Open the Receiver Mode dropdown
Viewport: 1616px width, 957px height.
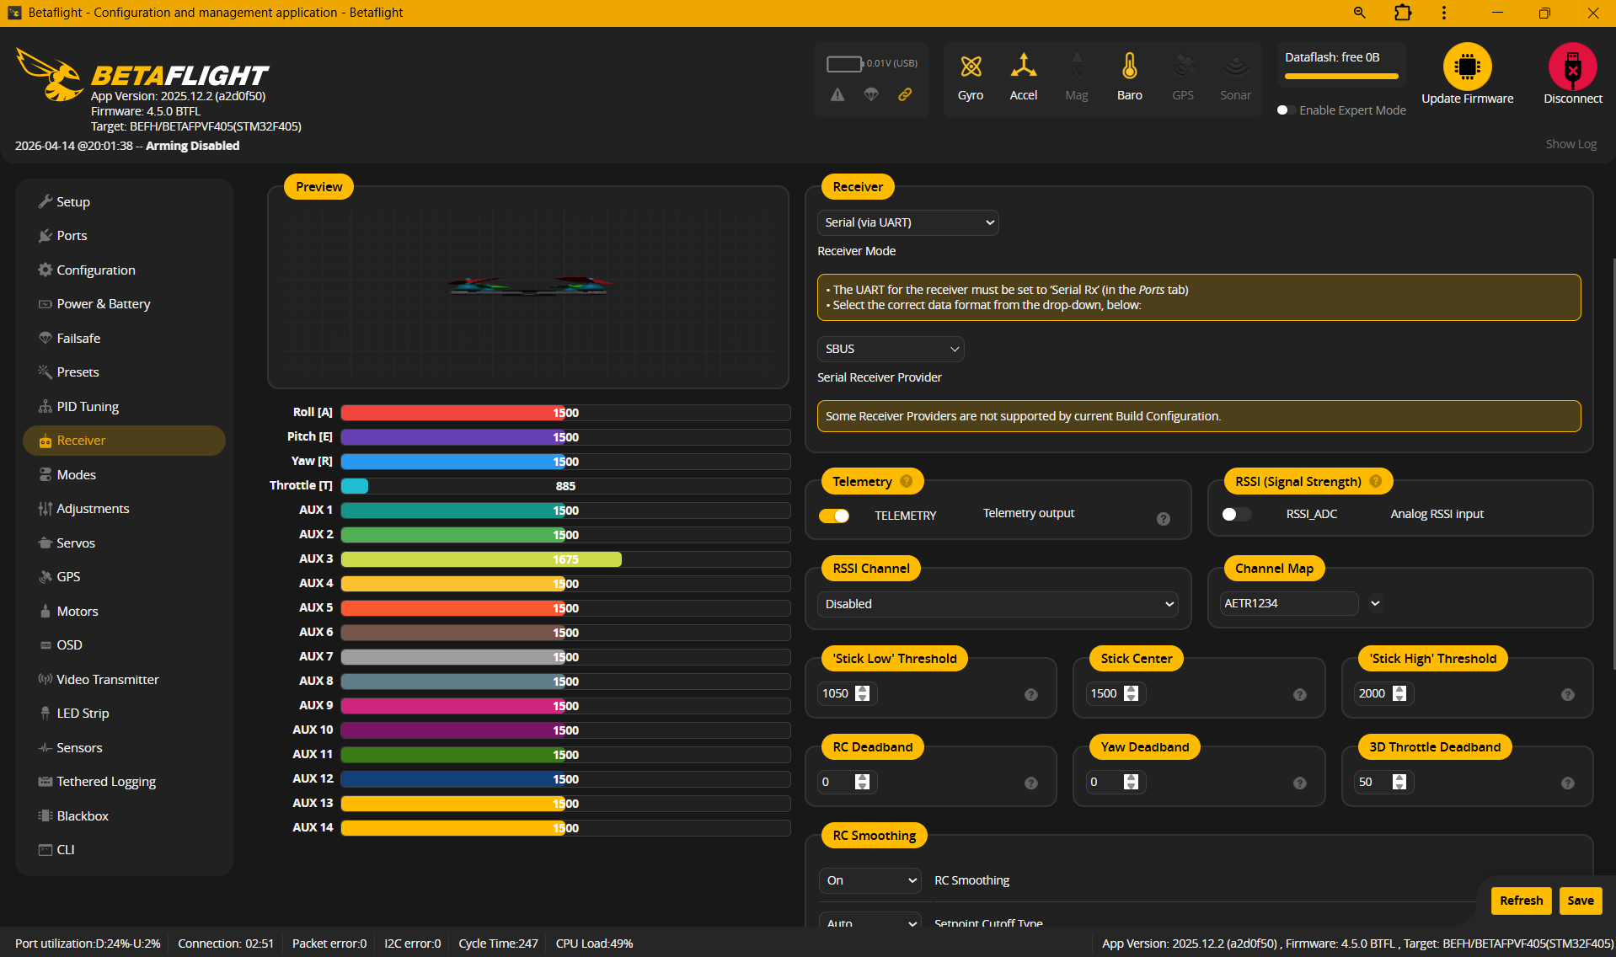pos(907,222)
